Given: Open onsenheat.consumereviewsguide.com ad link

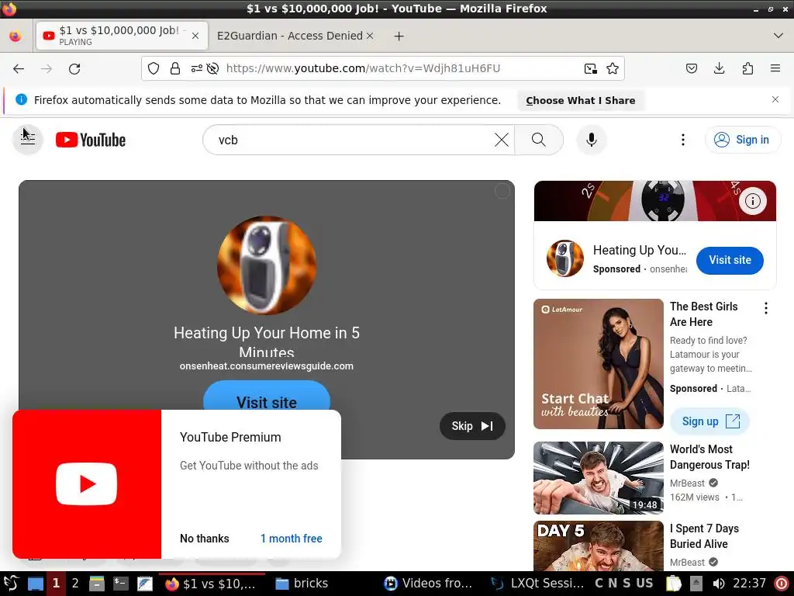Looking at the screenshot, I should point(267,366).
